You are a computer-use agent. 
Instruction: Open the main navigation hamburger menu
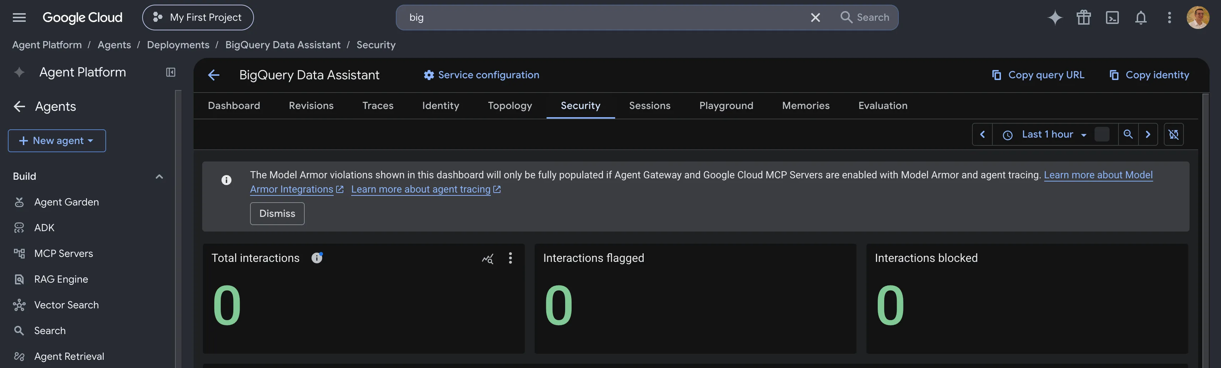pos(19,18)
